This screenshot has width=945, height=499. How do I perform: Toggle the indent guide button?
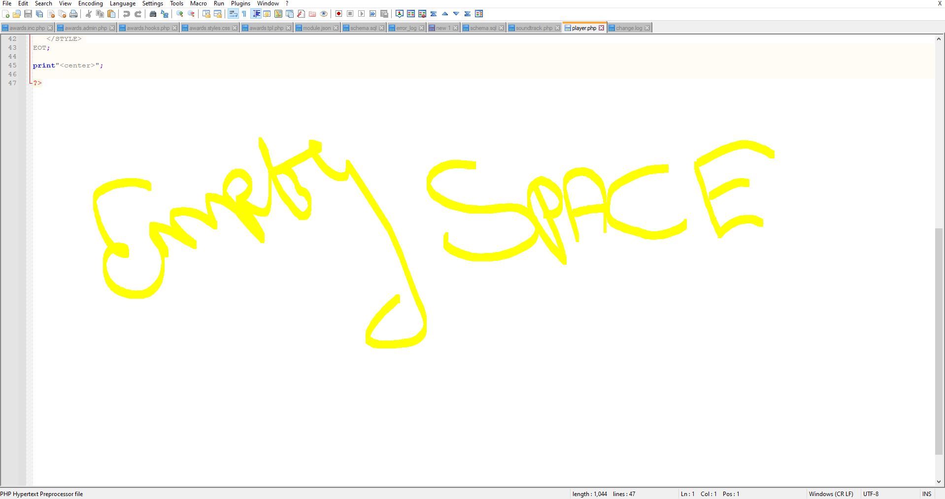256,14
